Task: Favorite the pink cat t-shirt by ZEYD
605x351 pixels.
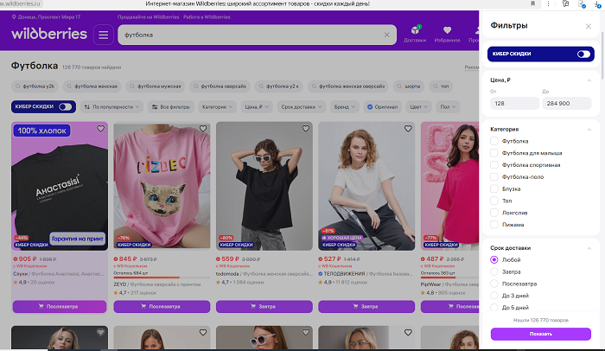Action: click(203, 129)
